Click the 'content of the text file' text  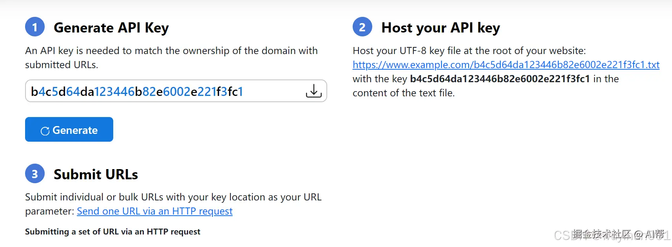pyautogui.click(x=403, y=93)
